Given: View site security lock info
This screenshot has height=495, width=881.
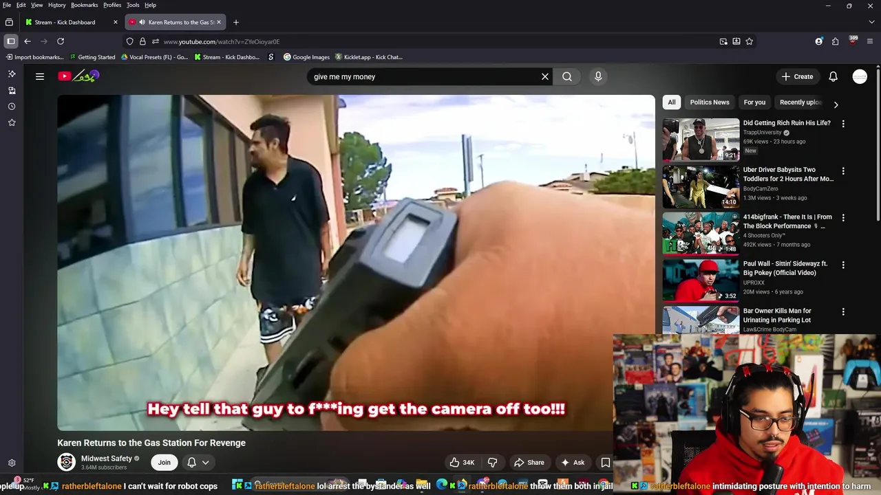Looking at the screenshot, I should point(142,41).
